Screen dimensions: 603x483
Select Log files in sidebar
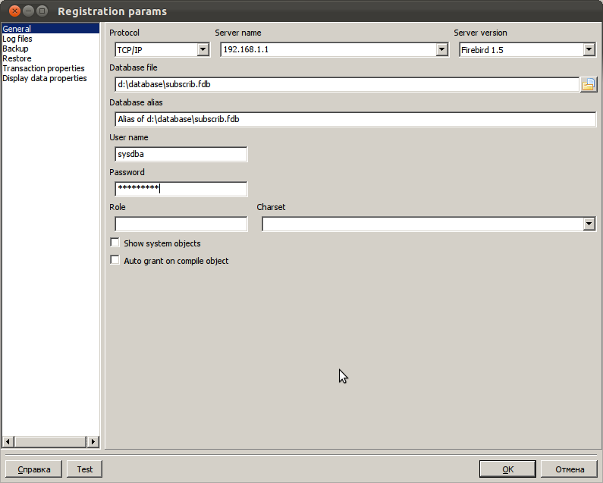[17, 39]
